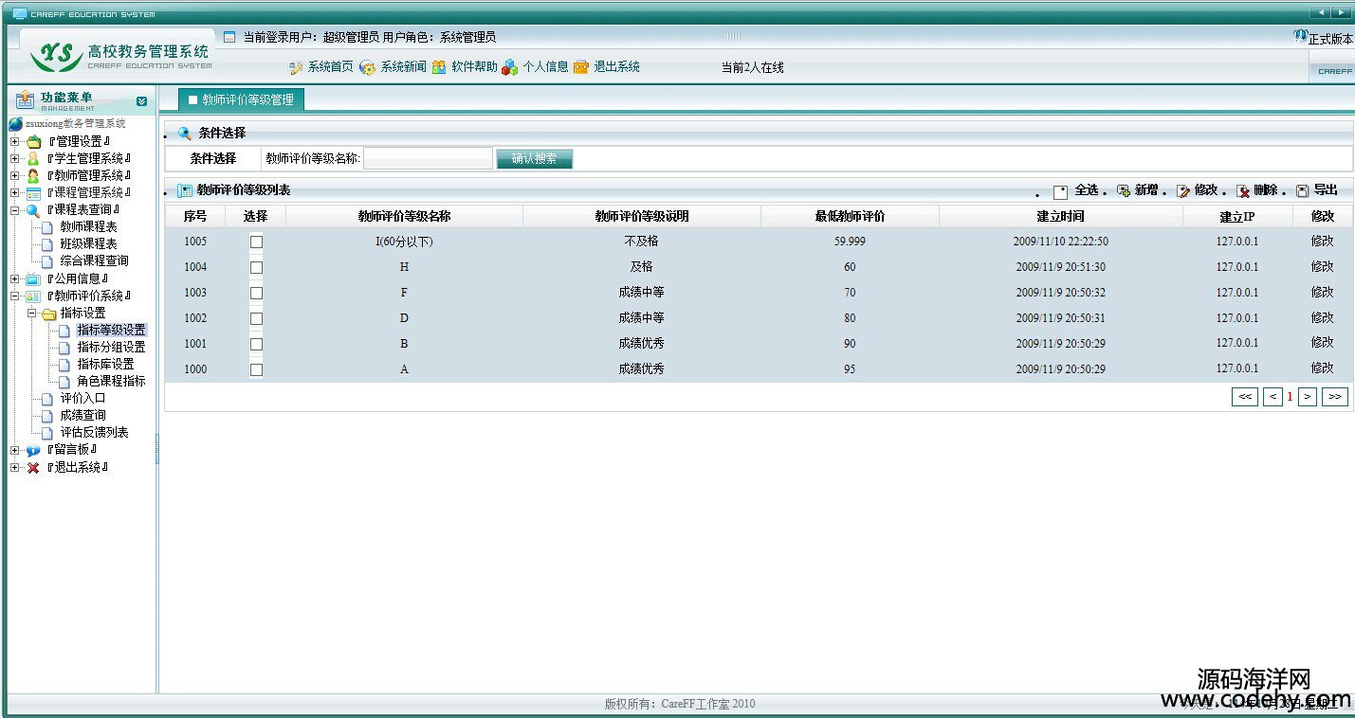The height and width of the screenshot is (718, 1355).
Task: Open 指标分组设置 in the tree
Action: click(111, 348)
